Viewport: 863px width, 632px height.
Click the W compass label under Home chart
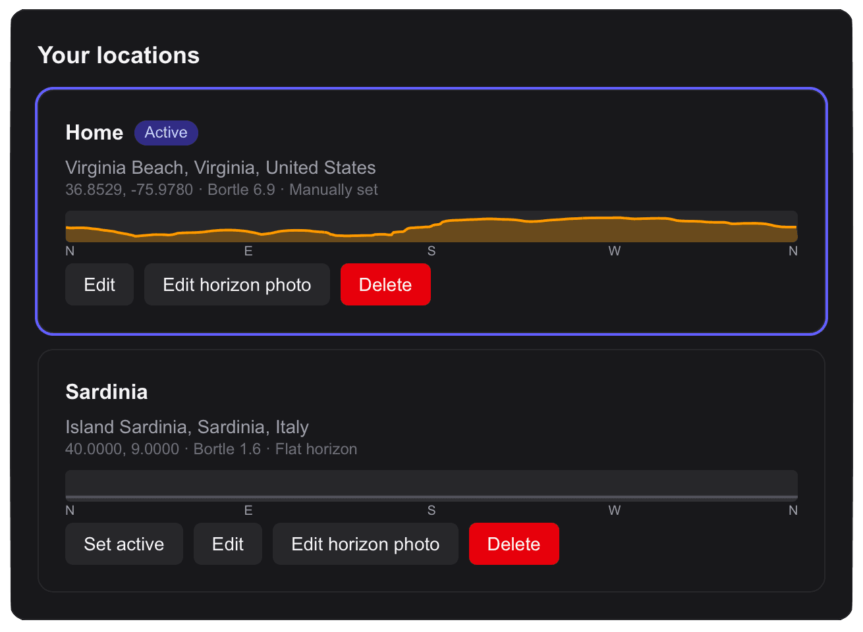pyautogui.click(x=615, y=251)
